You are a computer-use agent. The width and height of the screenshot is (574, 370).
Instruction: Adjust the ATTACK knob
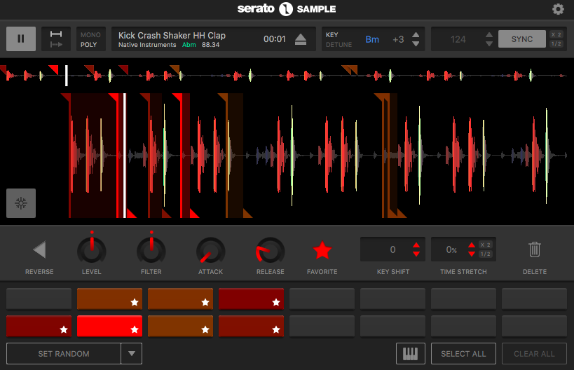[210, 251]
